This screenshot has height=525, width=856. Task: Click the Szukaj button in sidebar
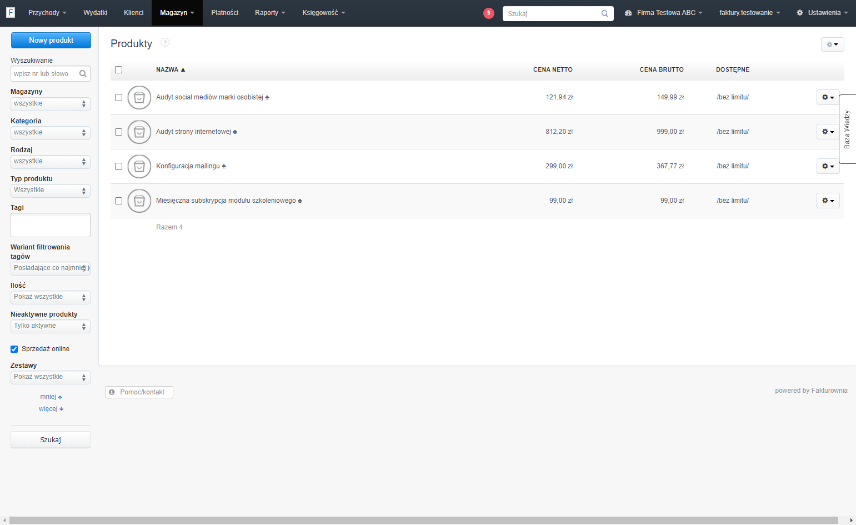[x=51, y=440]
